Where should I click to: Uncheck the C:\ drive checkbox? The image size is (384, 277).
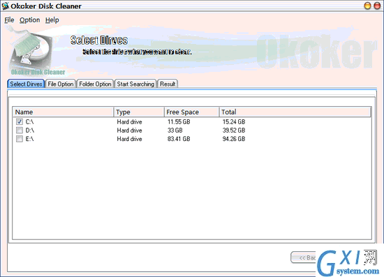(20, 121)
